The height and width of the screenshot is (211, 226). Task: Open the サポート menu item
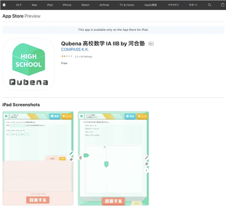(193, 5)
